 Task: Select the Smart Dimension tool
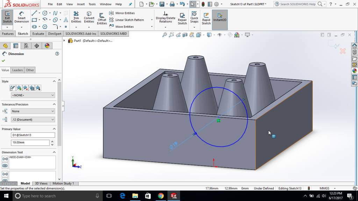coord(21,17)
